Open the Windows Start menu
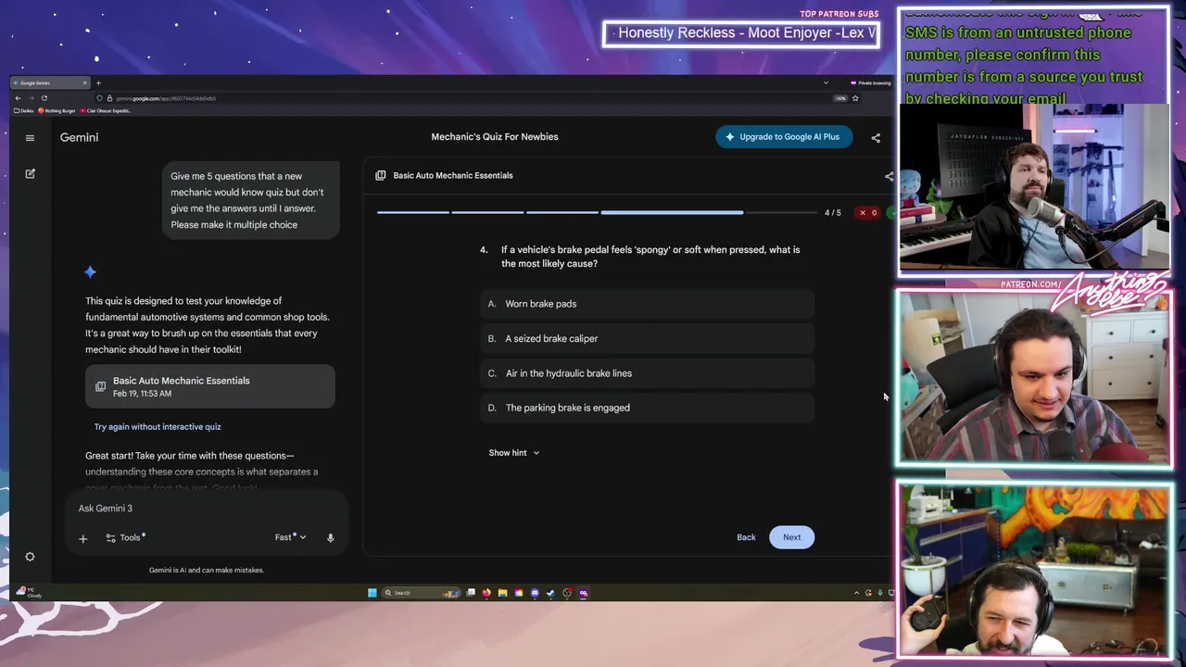This screenshot has height=667, width=1186. coord(372,593)
